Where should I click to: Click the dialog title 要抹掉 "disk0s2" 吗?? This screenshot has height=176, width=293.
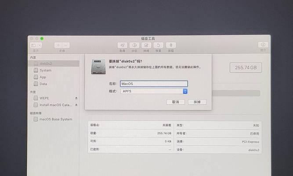click(125, 61)
